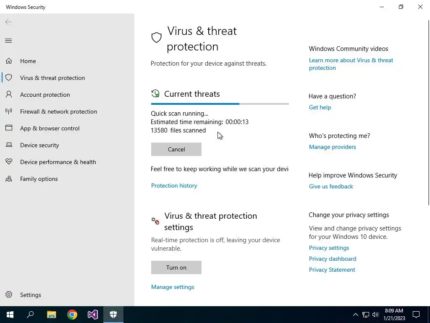Open Family options section
Viewport: 430px width, 323px height.
pos(67,179)
